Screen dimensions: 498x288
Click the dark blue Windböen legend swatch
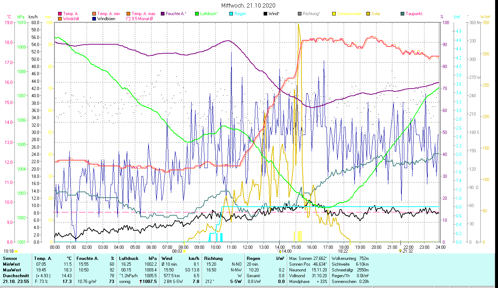point(94,18)
